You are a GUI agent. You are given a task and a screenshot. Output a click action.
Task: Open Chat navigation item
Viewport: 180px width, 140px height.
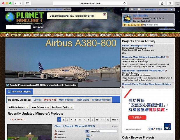point(143,35)
